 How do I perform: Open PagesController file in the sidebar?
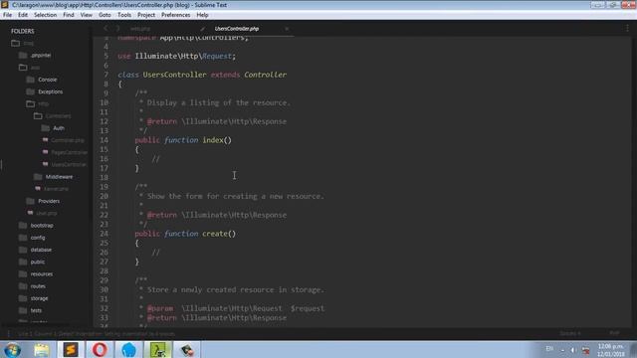(x=69, y=152)
